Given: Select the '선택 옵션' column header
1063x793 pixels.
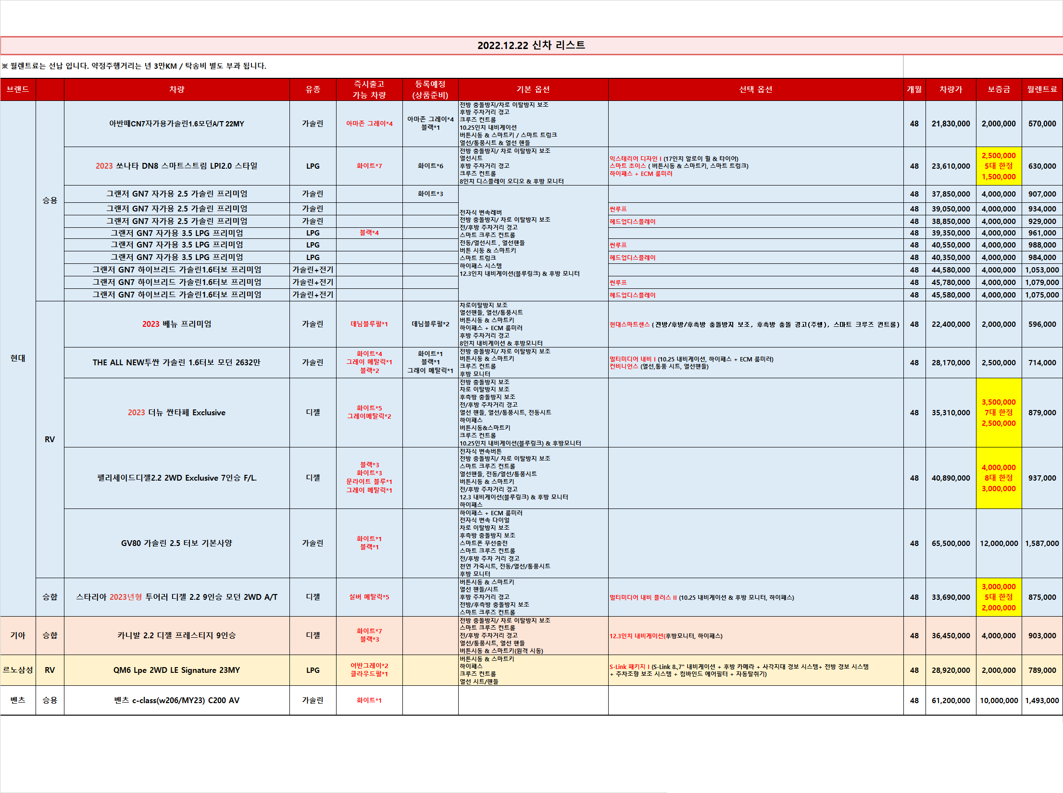Looking at the screenshot, I should [755, 89].
